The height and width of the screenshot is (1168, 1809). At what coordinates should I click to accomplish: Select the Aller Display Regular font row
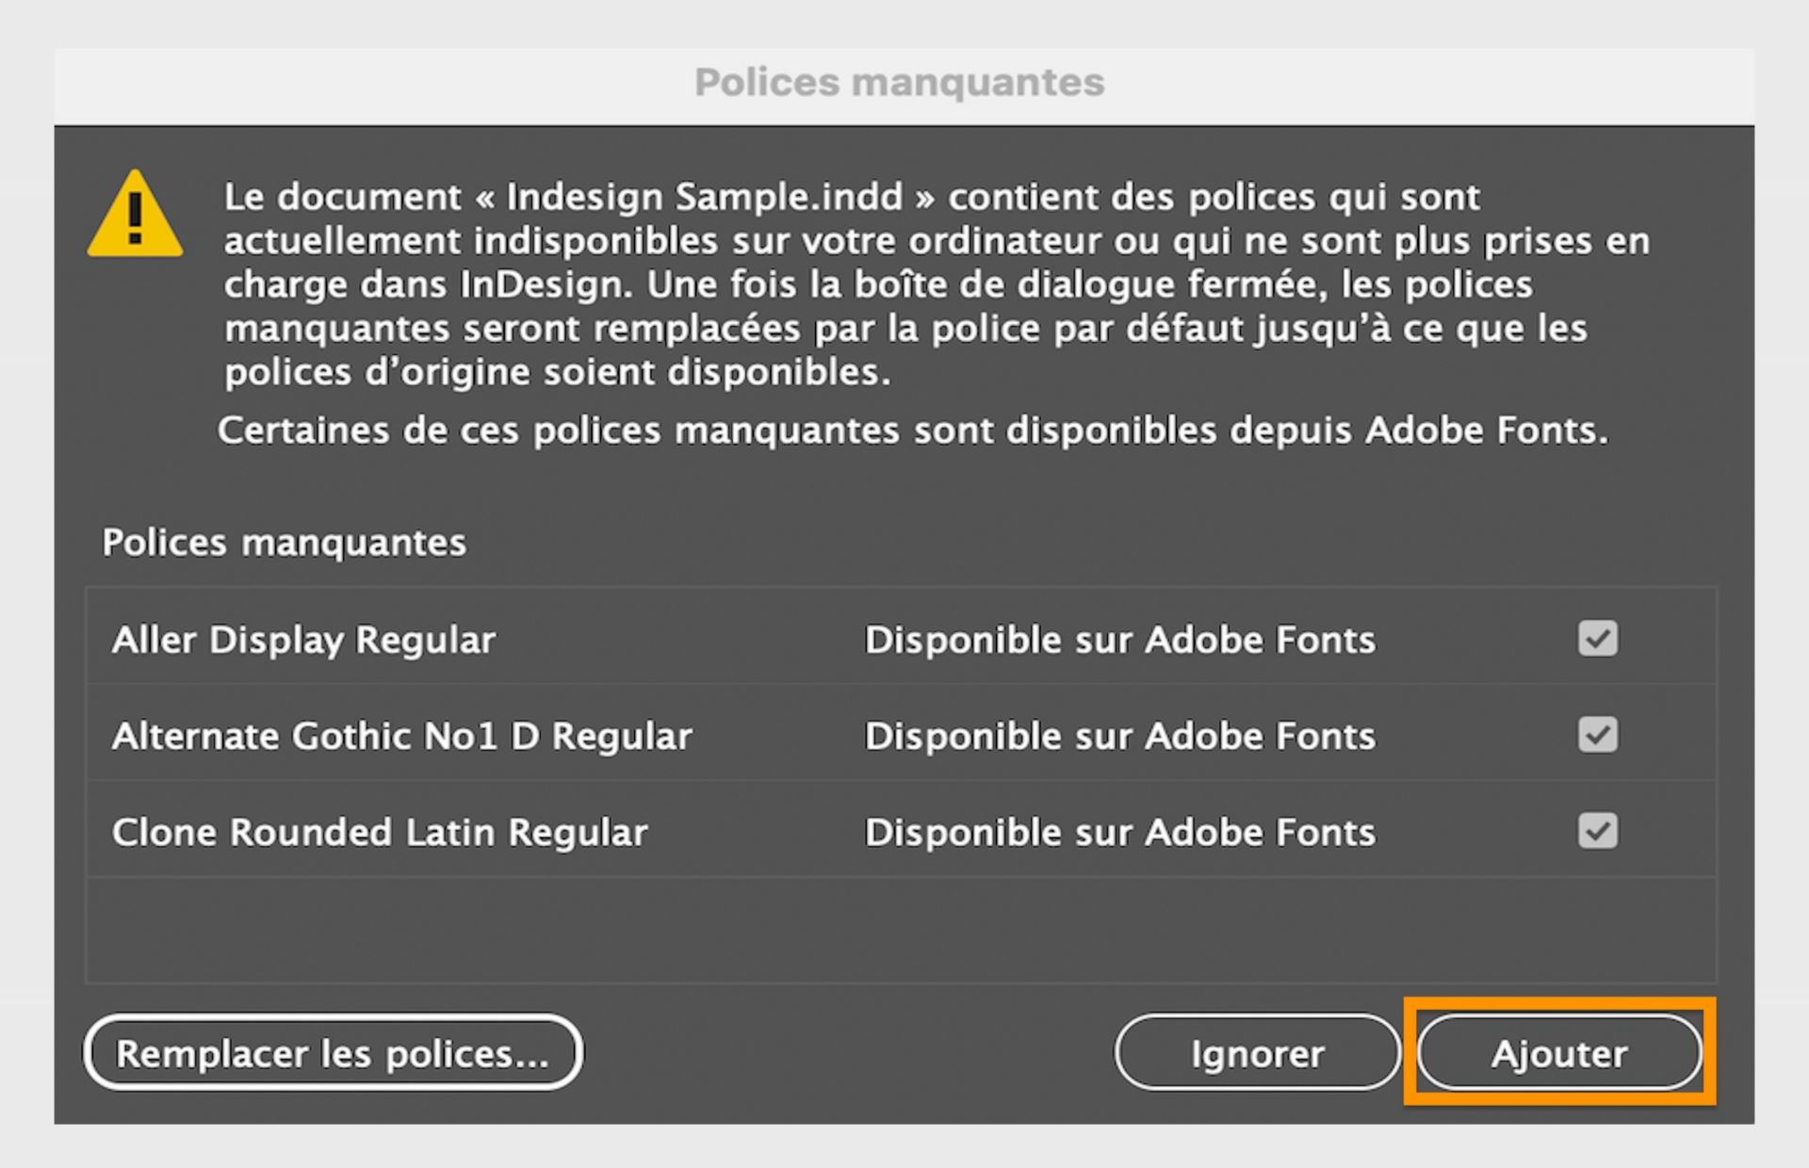303,640
